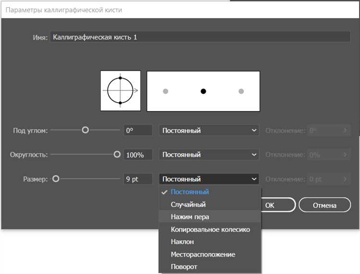
Task: Choose Копировальное колесико option
Action: (210, 229)
